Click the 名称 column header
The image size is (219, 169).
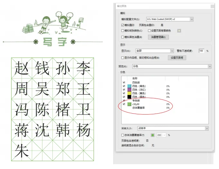(135, 79)
